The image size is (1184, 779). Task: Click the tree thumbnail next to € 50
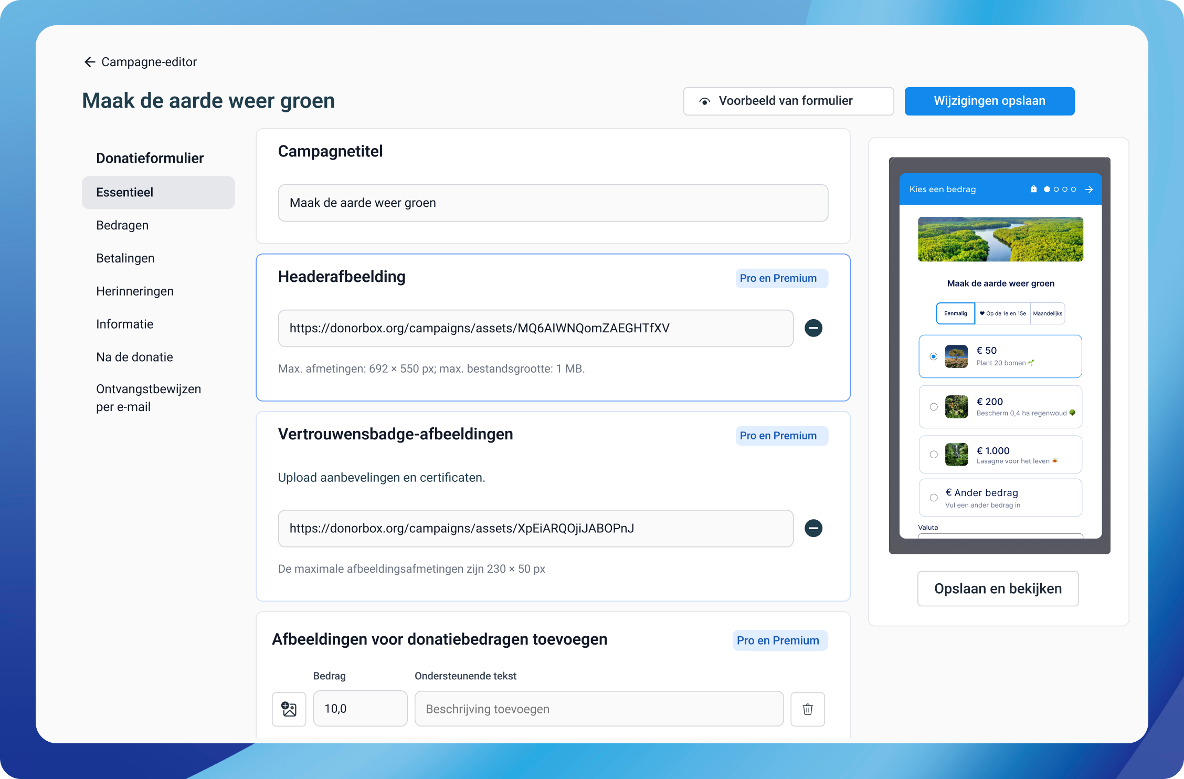956,356
